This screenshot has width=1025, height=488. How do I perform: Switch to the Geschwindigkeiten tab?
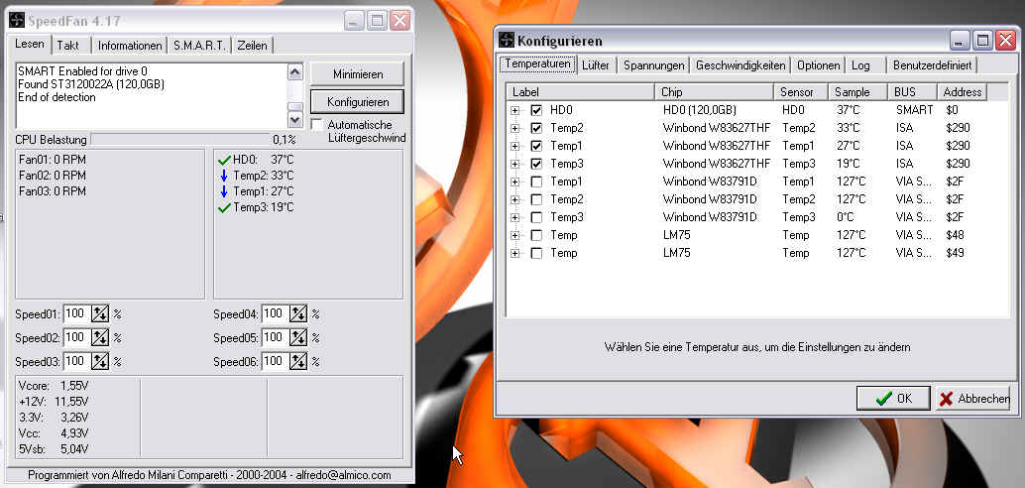pyautogui.click(x=740, y=65)
